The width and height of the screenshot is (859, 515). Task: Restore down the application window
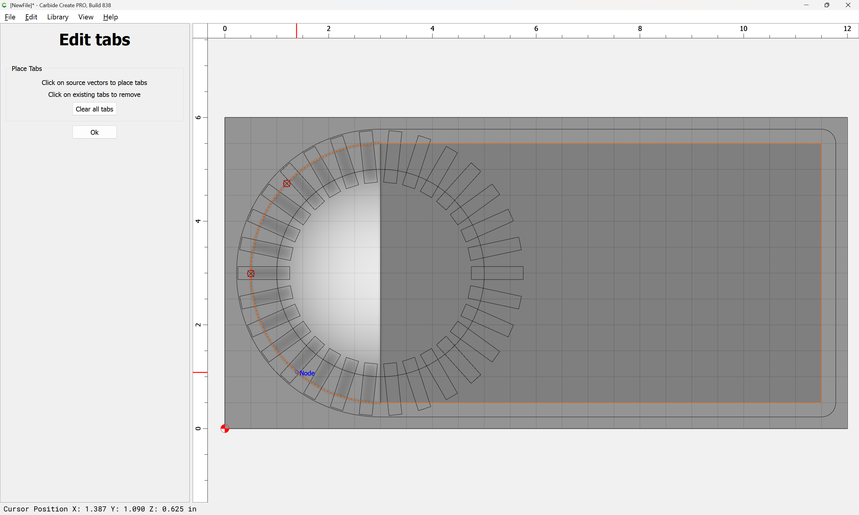(x=827, y=5)
